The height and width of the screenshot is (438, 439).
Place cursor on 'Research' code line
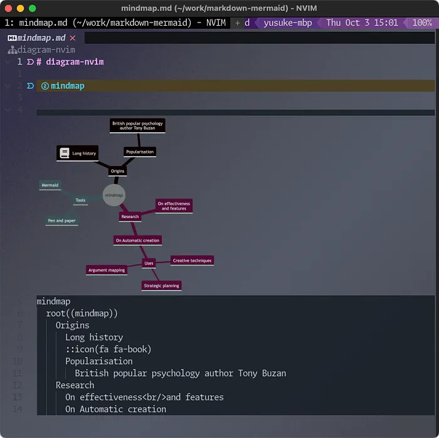coord(75,385)
